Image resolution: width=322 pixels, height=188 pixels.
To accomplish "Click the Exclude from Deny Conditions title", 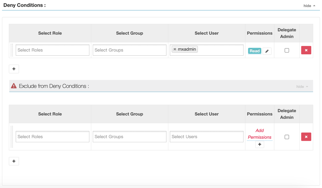I will (54, 86).
